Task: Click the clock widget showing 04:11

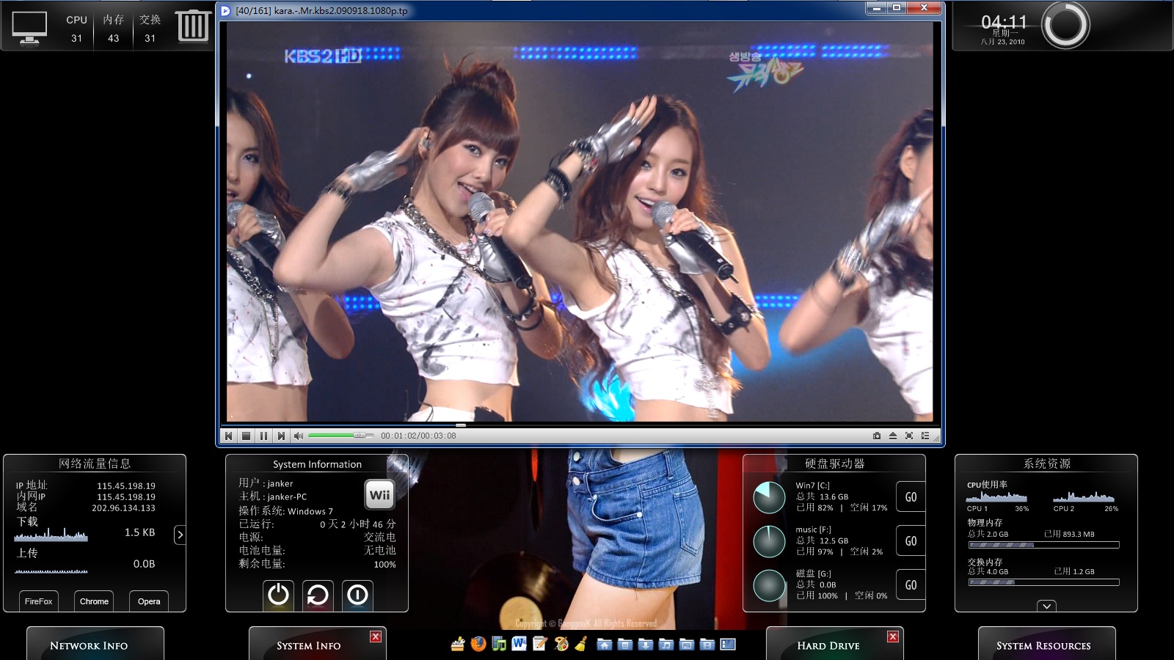Action: (x=1003, y=29)
